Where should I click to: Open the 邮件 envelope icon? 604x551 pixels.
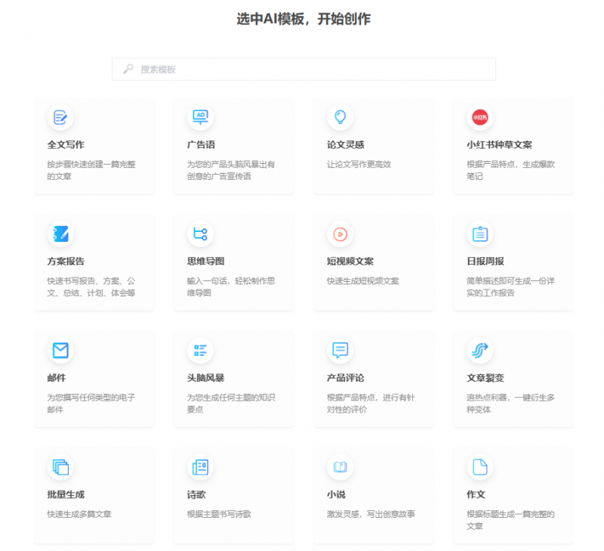pos(61,350)
